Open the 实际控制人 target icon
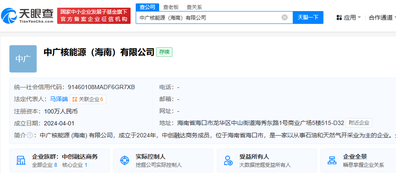The height and width of the screenshot is (174, 396). click(x=125, y=160)
